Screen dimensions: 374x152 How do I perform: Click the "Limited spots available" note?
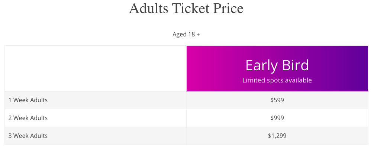pyautogui.click(x=277, y=80)
